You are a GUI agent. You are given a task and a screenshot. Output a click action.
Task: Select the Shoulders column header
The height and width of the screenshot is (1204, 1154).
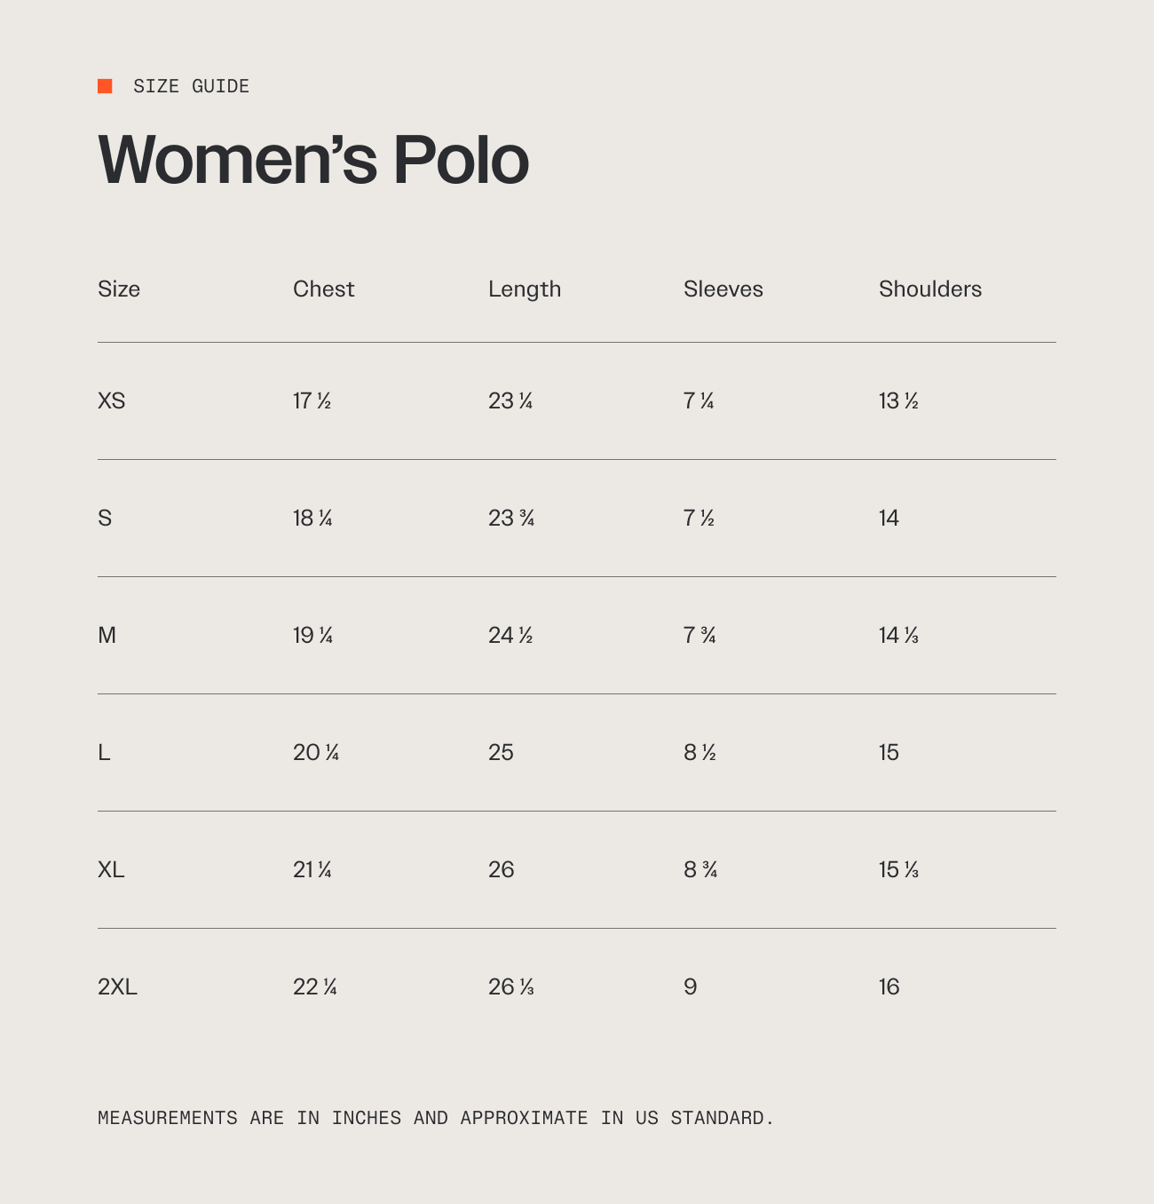click(x=930, y=289)
